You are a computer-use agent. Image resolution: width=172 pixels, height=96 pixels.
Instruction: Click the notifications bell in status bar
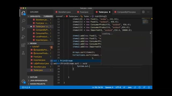149,87
